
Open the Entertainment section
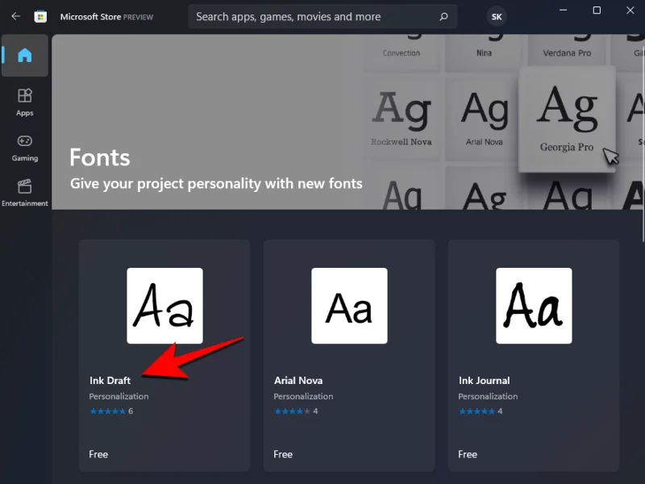[25, 193]
